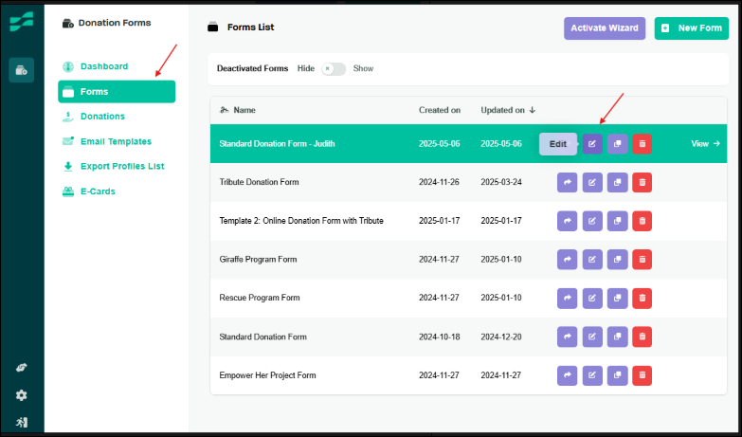Screen dimensions: 742x437
Task: Click the sidebar settings gear icon
Action: point(21,395)
